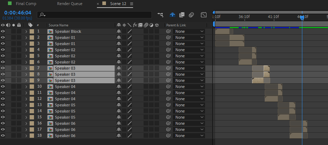Open the Render Queue tab

69,4
